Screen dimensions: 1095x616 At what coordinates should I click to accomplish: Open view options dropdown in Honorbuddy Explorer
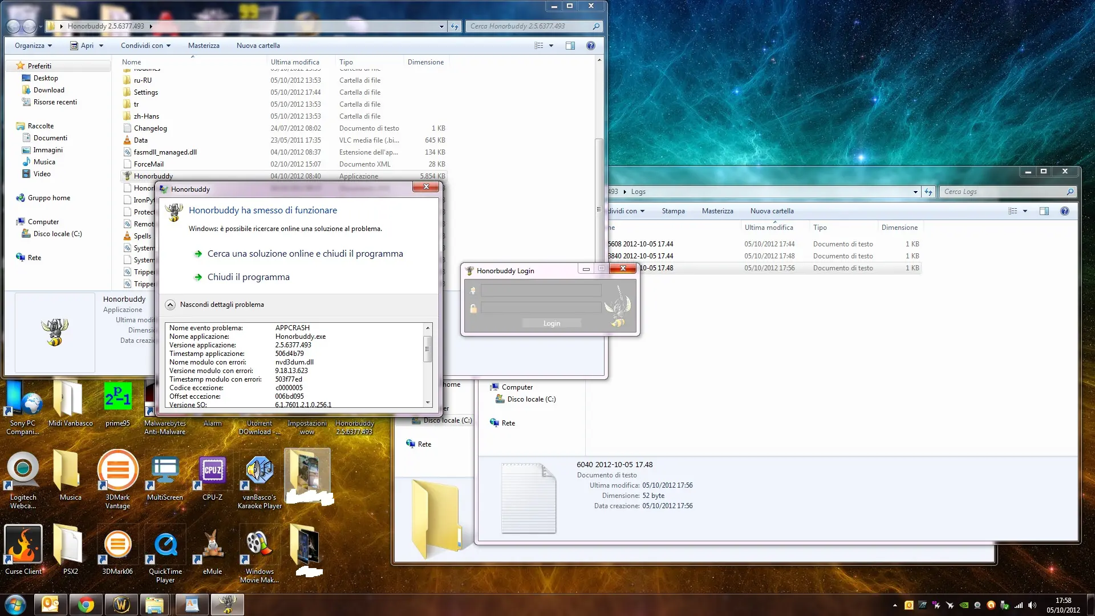(x=551, y=46)
